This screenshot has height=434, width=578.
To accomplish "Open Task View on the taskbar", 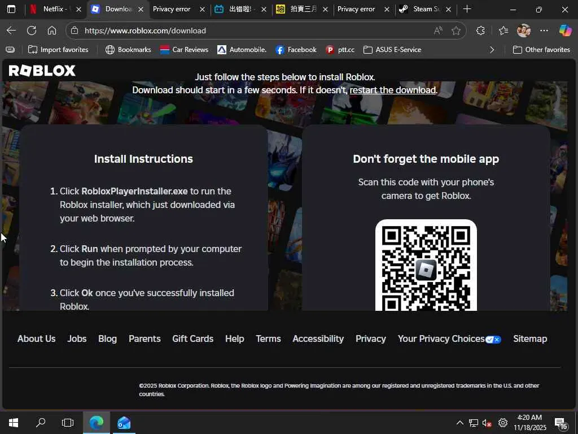I will 68,423.
